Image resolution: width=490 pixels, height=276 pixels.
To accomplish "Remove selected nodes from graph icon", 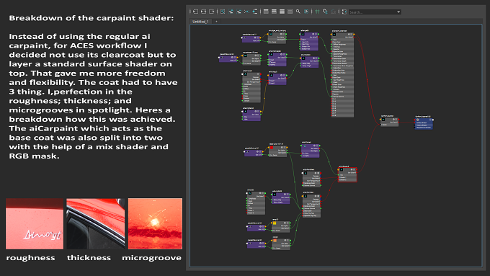I will (x=239, y=12).
